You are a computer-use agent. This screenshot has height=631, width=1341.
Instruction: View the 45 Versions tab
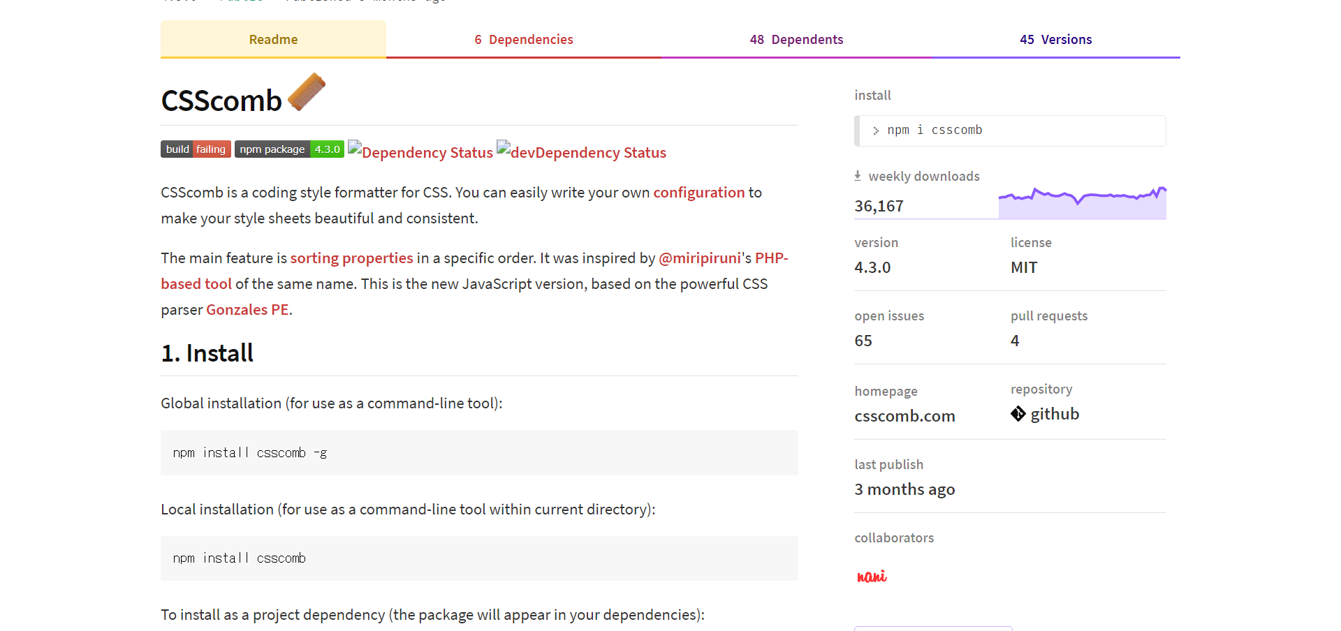pyautogui.click(x=1056, y=39)
